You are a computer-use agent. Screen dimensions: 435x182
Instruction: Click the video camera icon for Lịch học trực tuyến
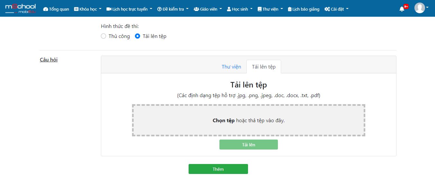click(x=109, y=9)
